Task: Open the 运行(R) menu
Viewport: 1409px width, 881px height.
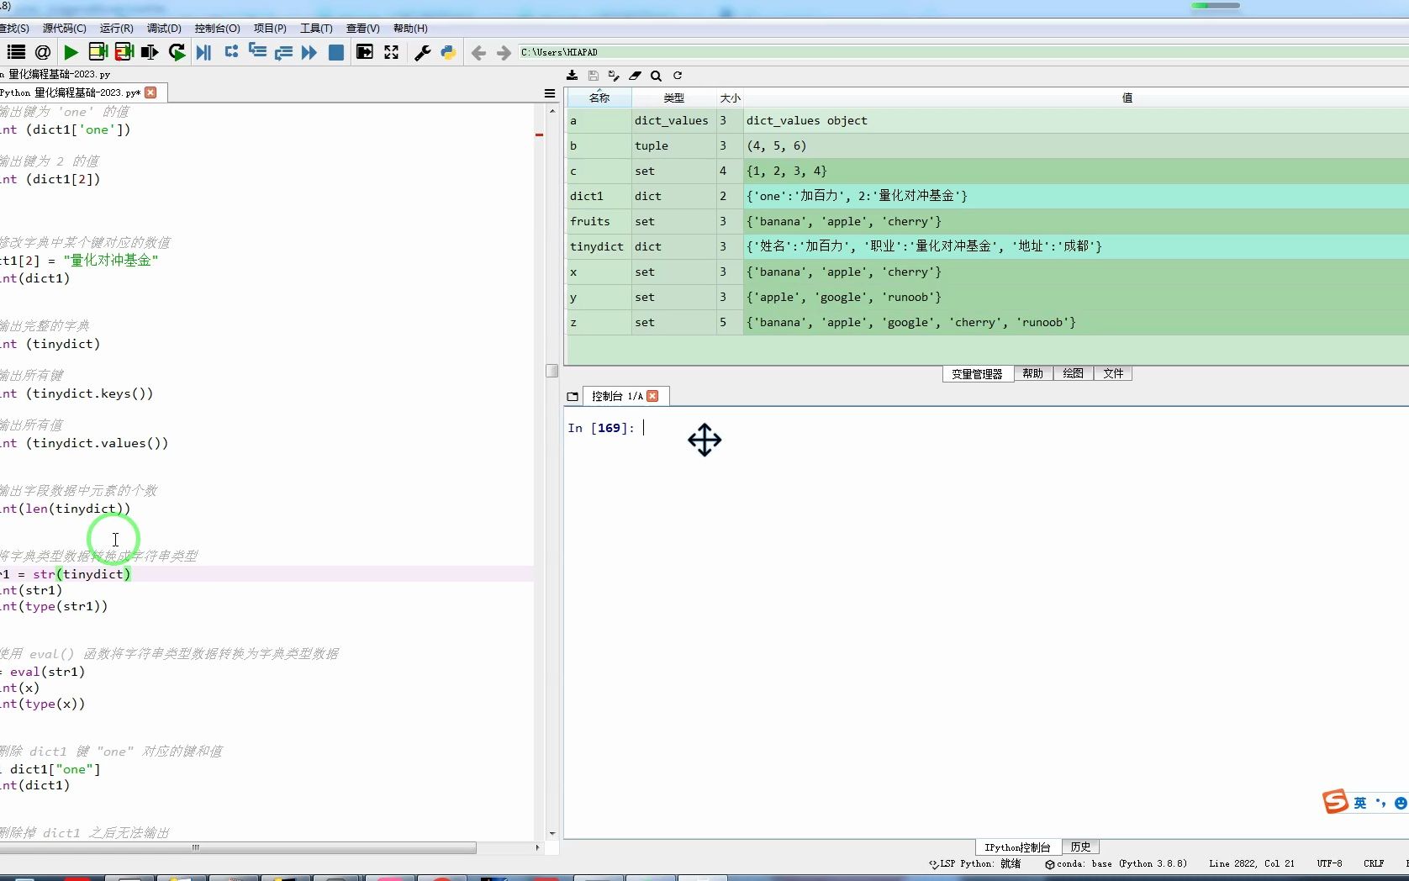Action: [116, 29]
